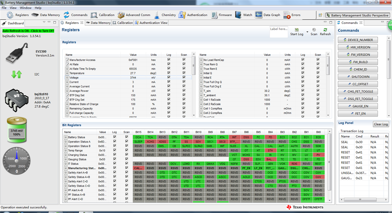Switch to the Data Memory tab
The width and height of the screenshot is (392, 213).
pos(98,23)
